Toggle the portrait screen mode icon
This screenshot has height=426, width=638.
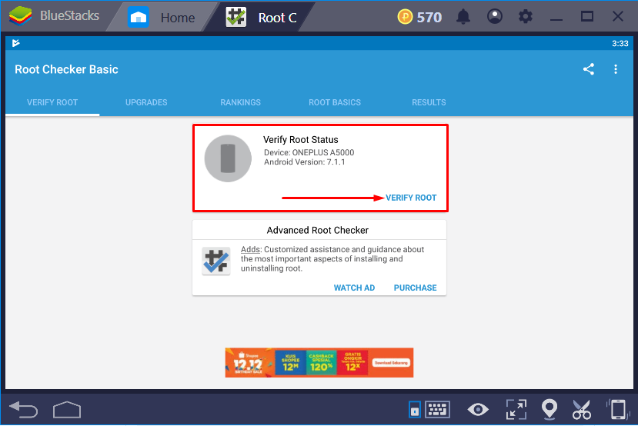415,409
